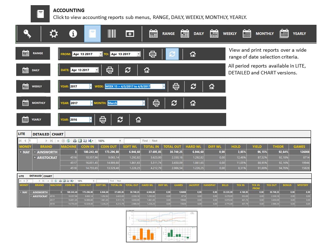This screenshot has height=248, width=331.
Task: Expand NAf money group in LITE table
Action: pyautogui.click(x=21, y=152)
